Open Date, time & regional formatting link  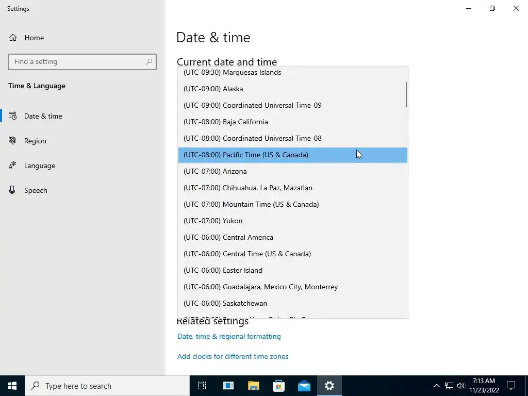click(x=229, y=336)
